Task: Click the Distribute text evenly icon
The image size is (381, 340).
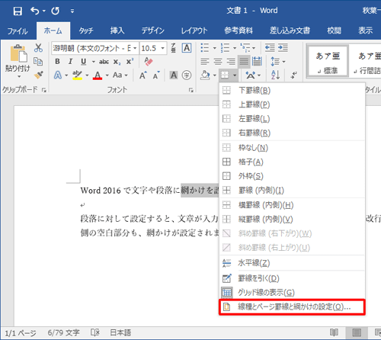Action: (257, 62)
